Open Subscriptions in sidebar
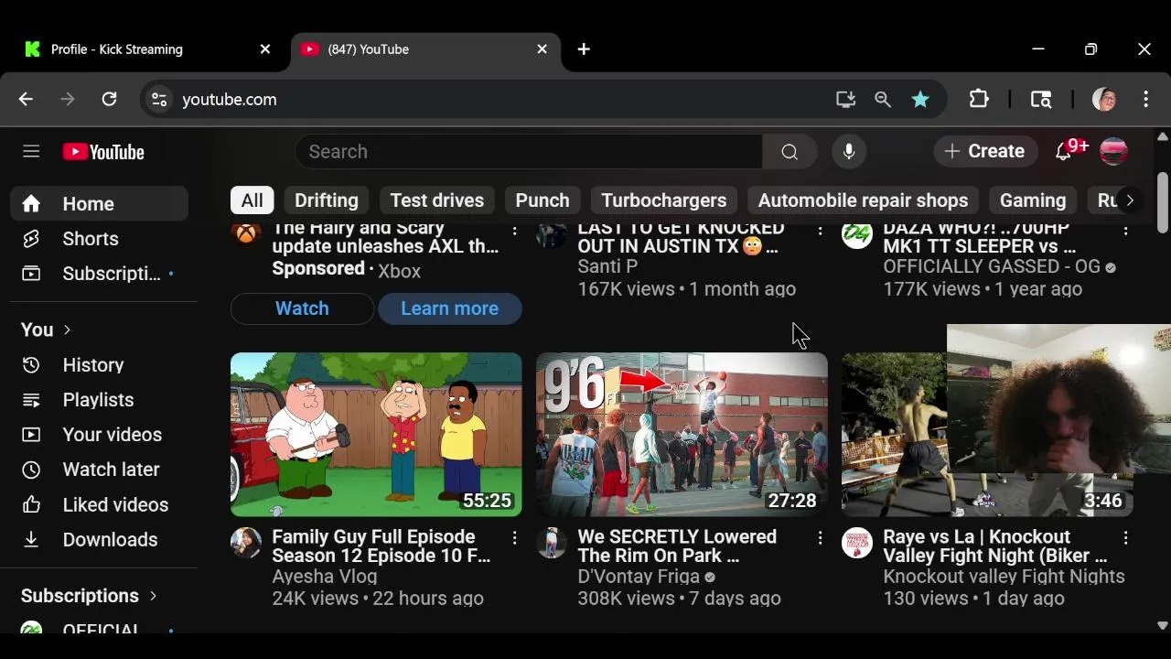 click(99, 274)
